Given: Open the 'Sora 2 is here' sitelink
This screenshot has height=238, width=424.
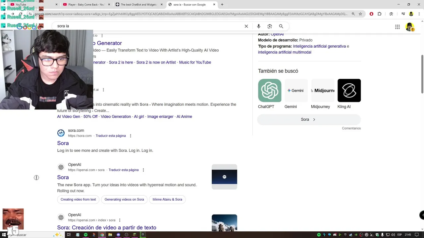Looking at the screenshot, I should (x=121, y=62).
